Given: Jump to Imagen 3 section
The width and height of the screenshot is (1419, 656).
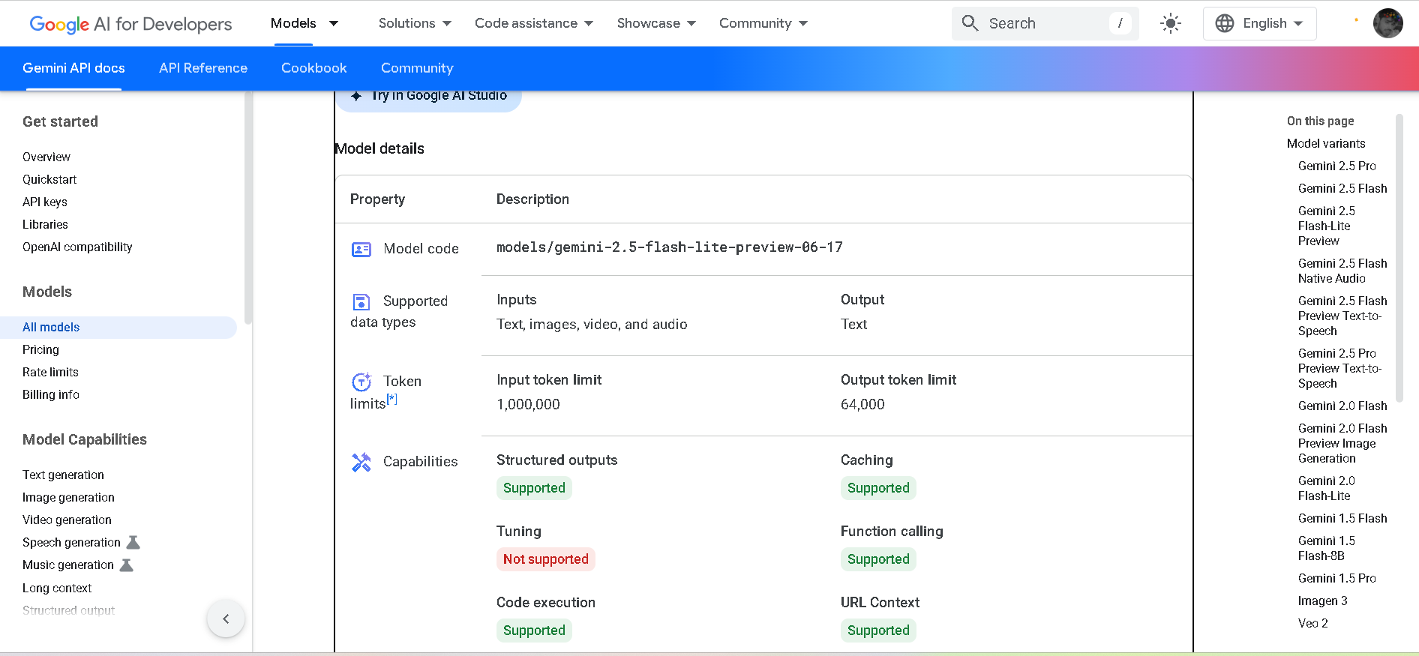Looking at the screenshot, I should click(1323, 601).
